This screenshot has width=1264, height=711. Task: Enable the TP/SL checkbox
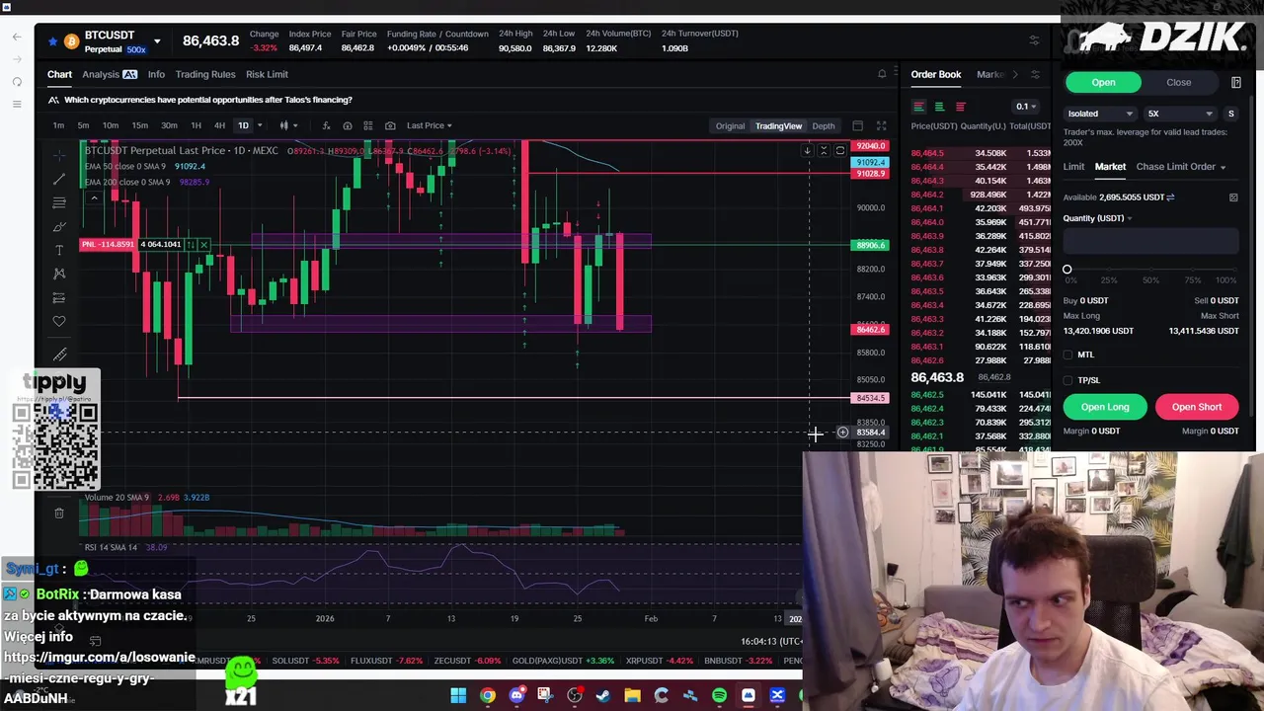tap(1067, 380)
